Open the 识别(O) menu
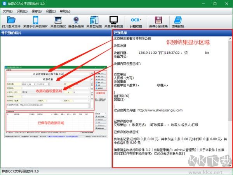The width and height of the screenshot is (233, 175). click(22, 11)
